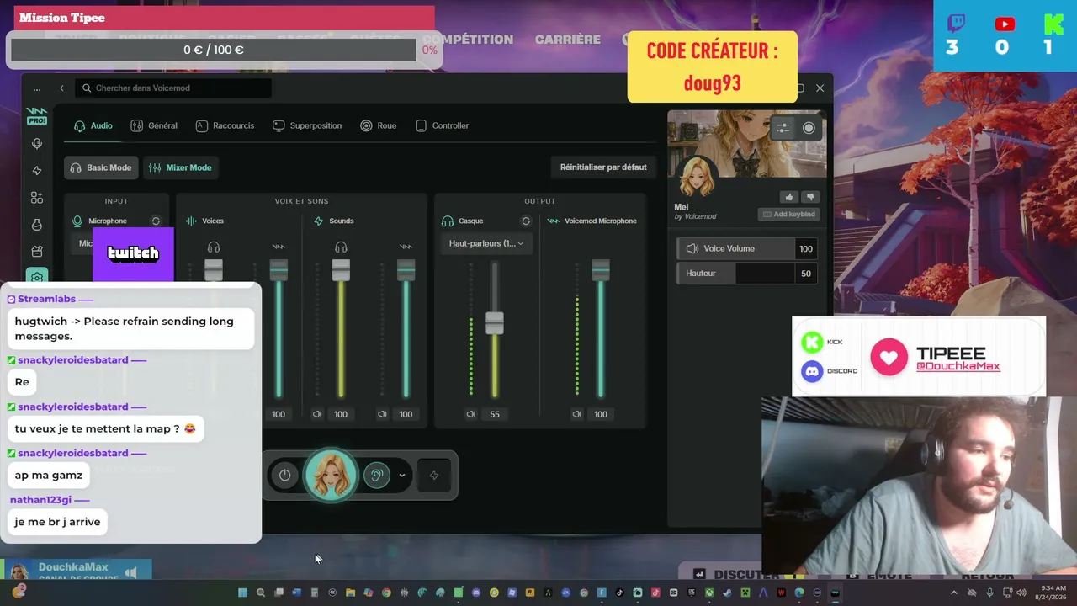Open the Xbox app from the taskbar

click(x=709, y=593)
